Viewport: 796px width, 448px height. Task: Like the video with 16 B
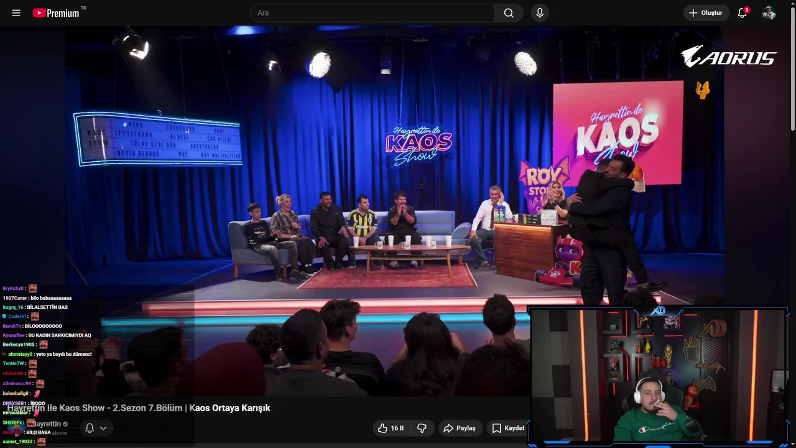tap(391, 428)
